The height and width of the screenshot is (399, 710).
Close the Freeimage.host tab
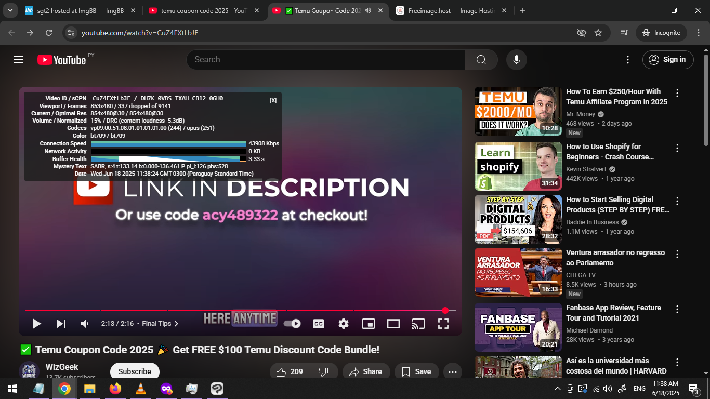pos(504,10)
